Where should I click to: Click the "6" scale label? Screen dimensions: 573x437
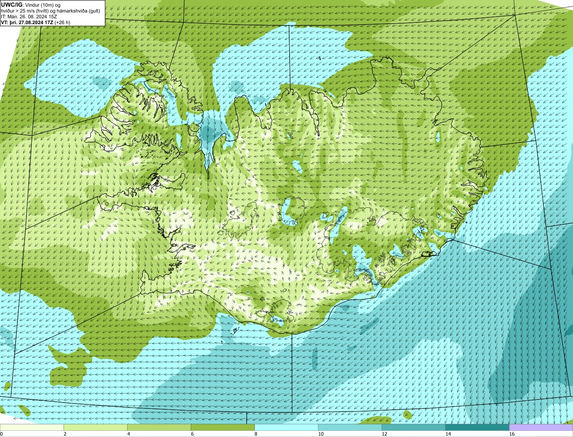pyautogui.click(x=192, y=434)
